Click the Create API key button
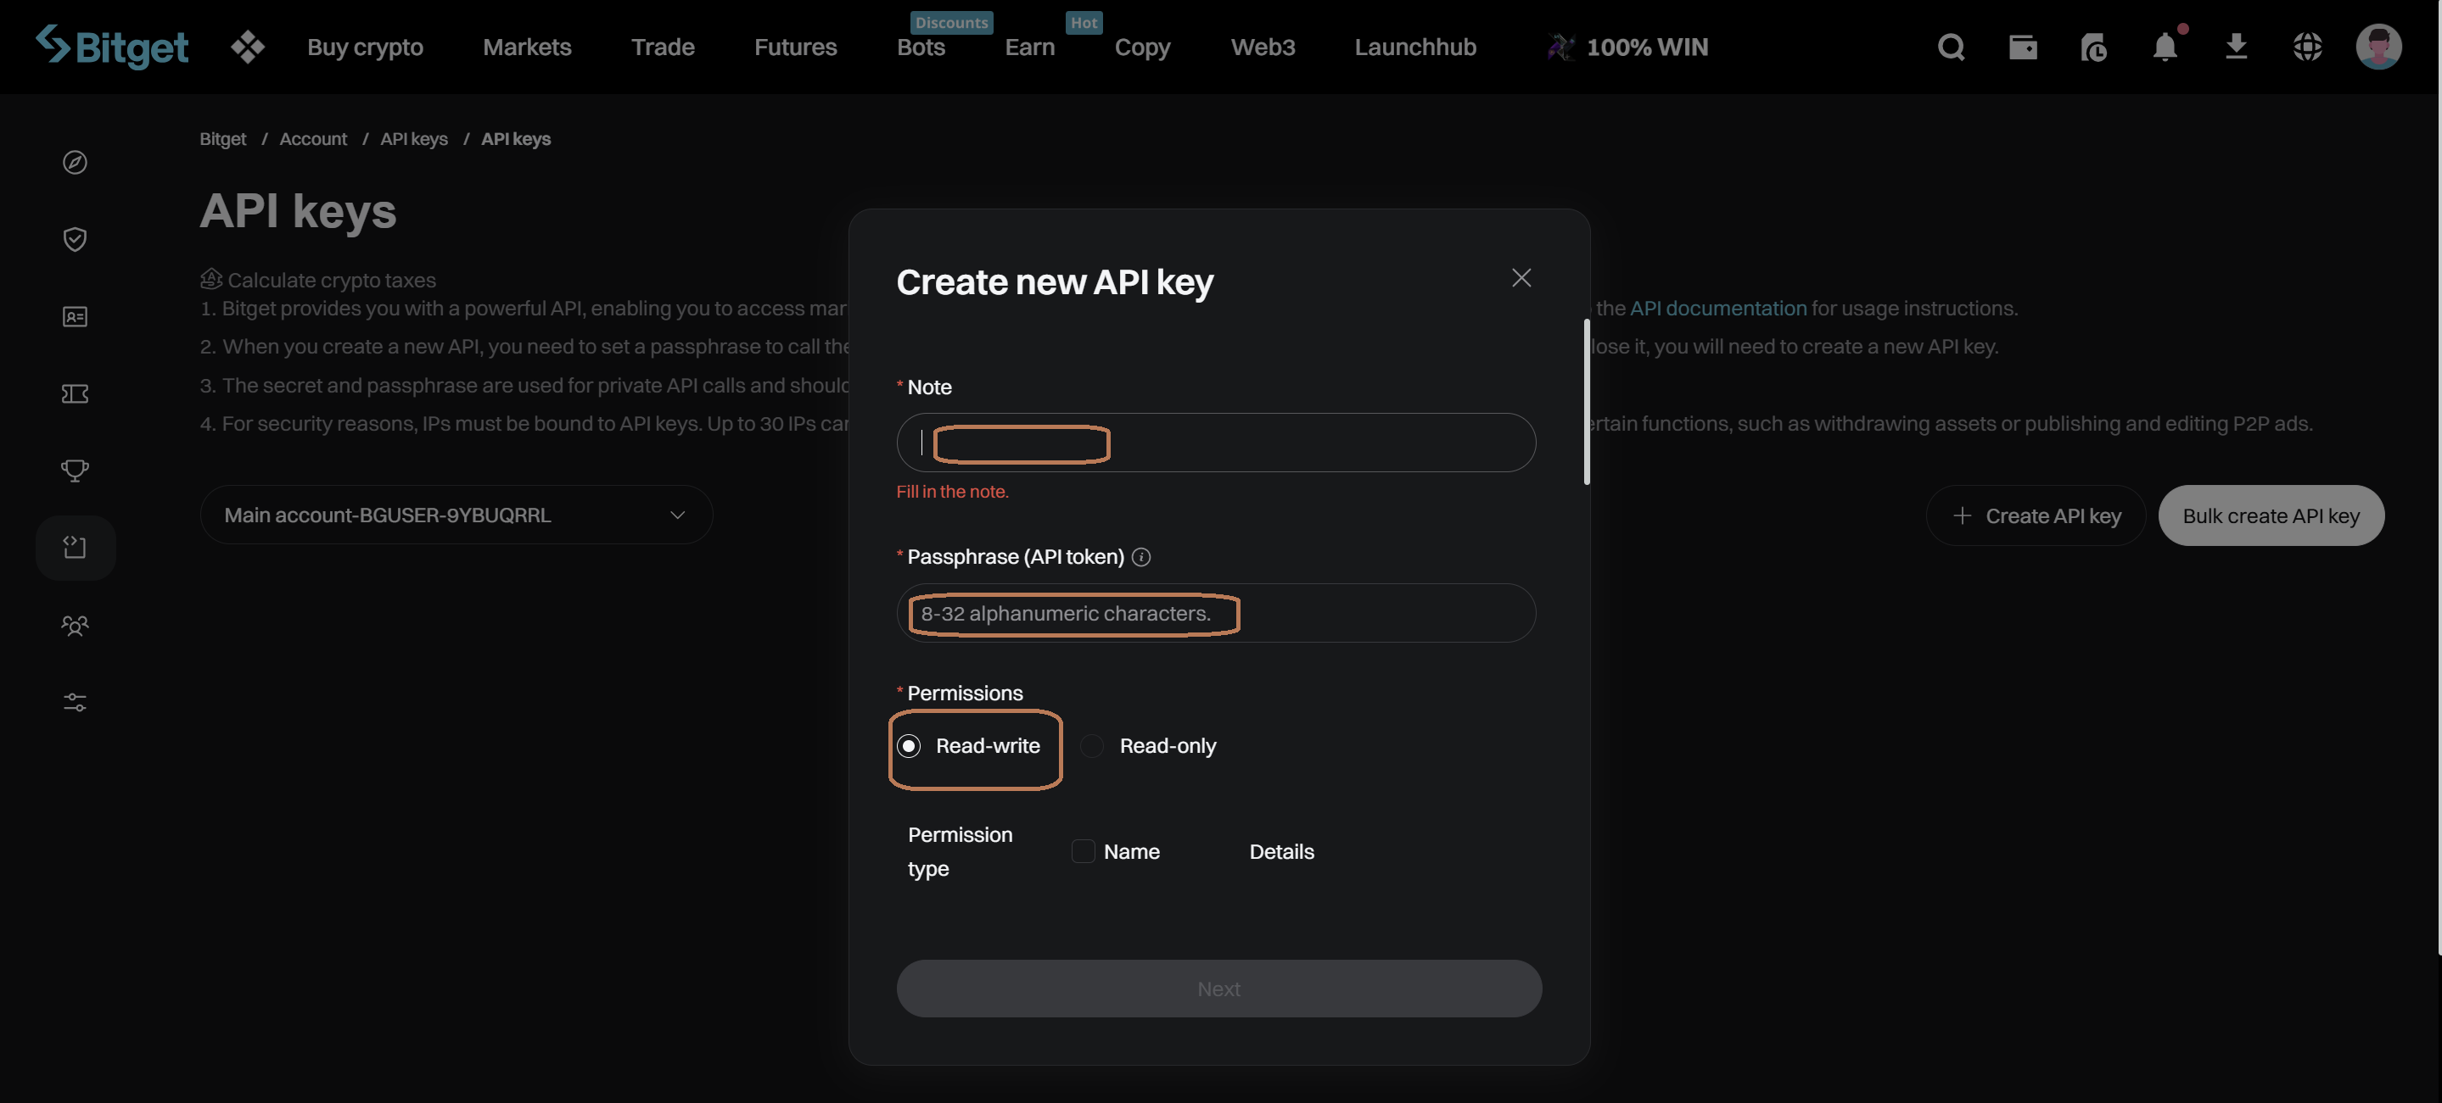Screen dimensions: 2442x1103 pos(2036,516)
